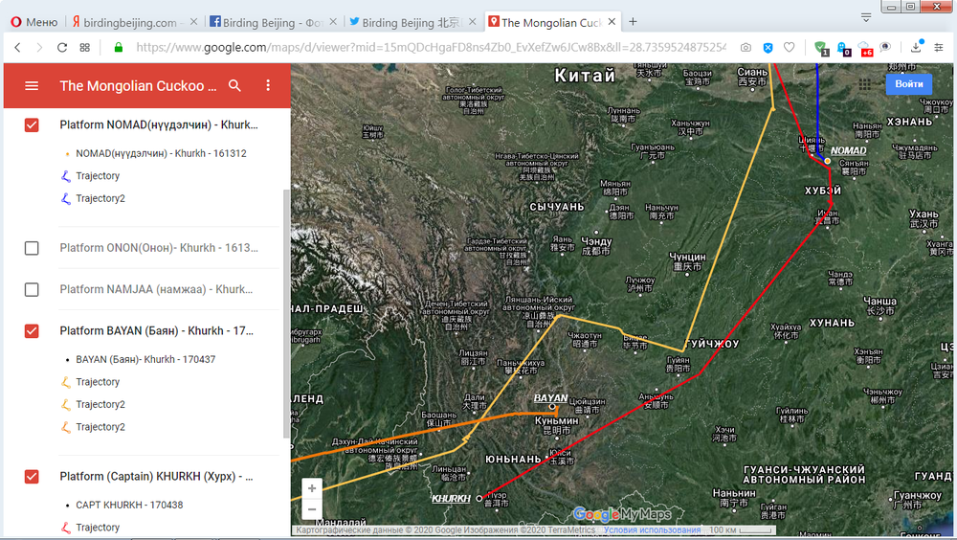Viewport: 957px width, 540px height.
Task: Add page to bookmarks with heart icon
Action: click(789, 47)
